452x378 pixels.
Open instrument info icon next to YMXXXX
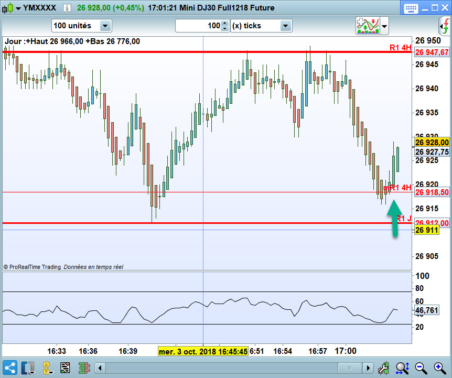pyautogui.click(x=67, y=8)
